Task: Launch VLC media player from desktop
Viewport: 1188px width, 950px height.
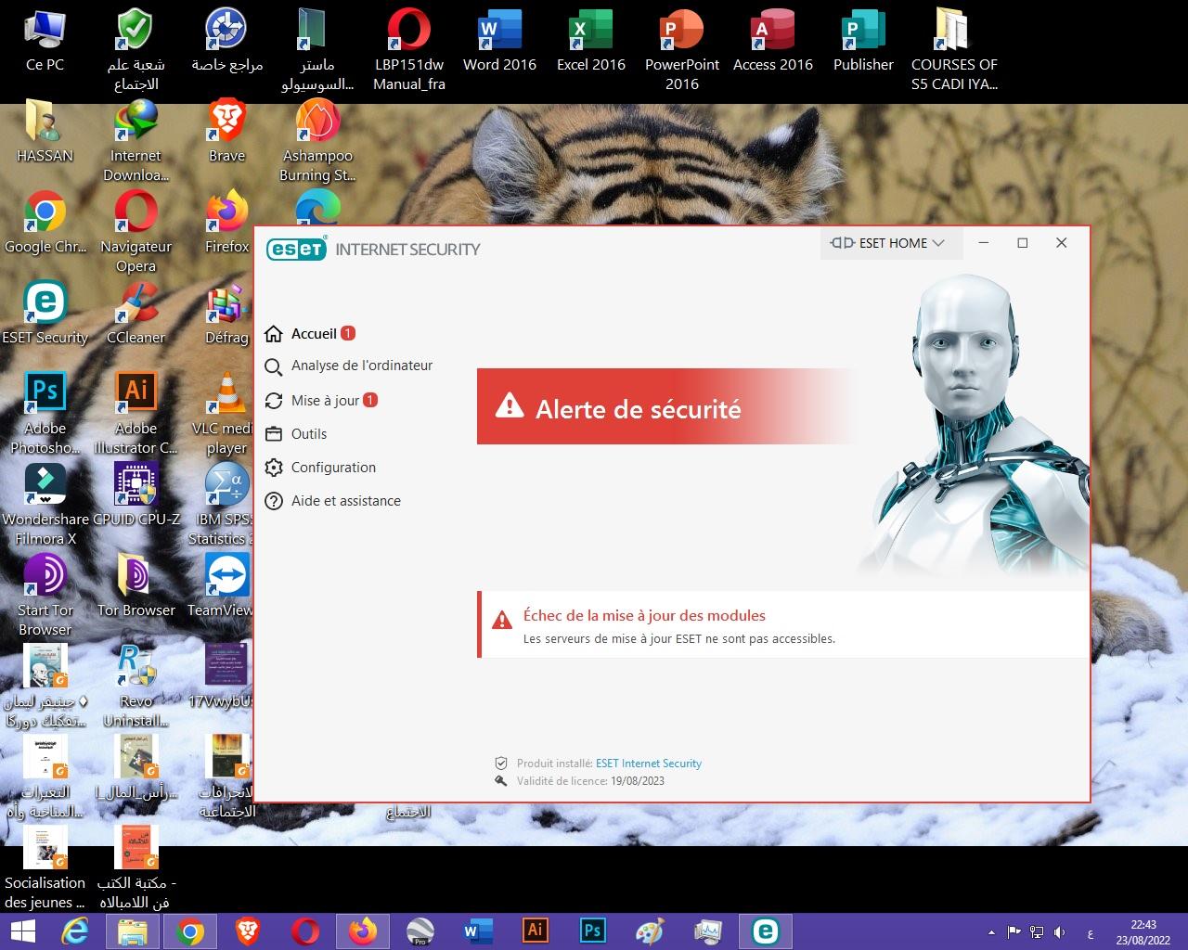Action: click(222, 413)
